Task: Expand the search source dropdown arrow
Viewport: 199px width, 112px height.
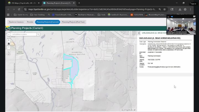Action: point(9,34)
